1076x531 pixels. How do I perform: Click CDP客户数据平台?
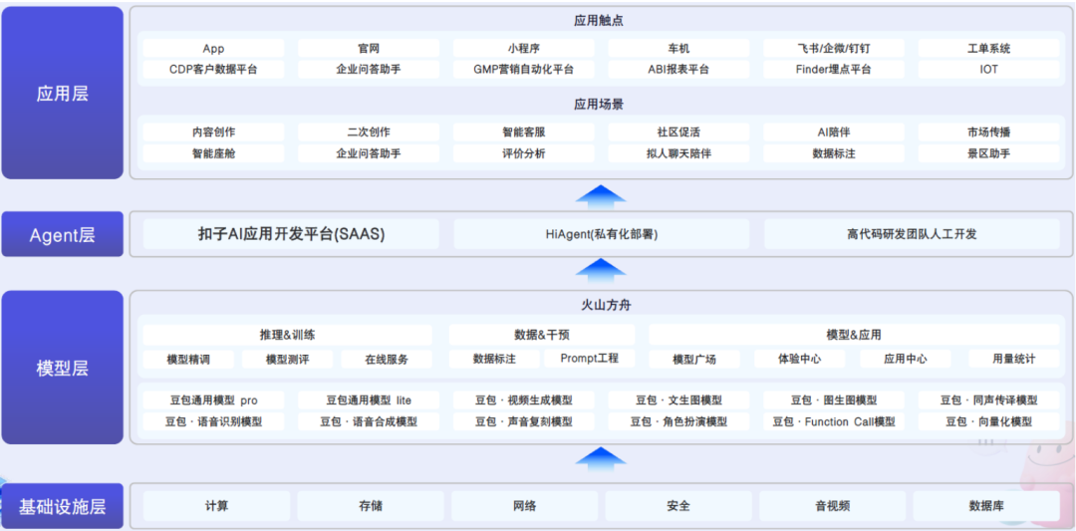click(213, 70)
